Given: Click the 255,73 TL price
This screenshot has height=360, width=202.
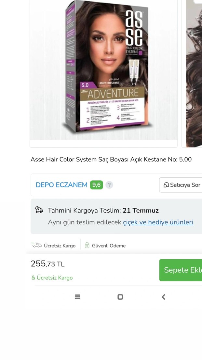Looking at the screenshot, I should coord(47,264).
